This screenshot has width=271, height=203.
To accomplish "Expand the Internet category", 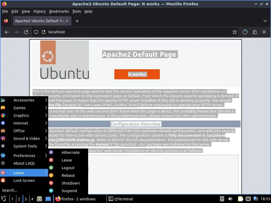I will click(24, 123).
